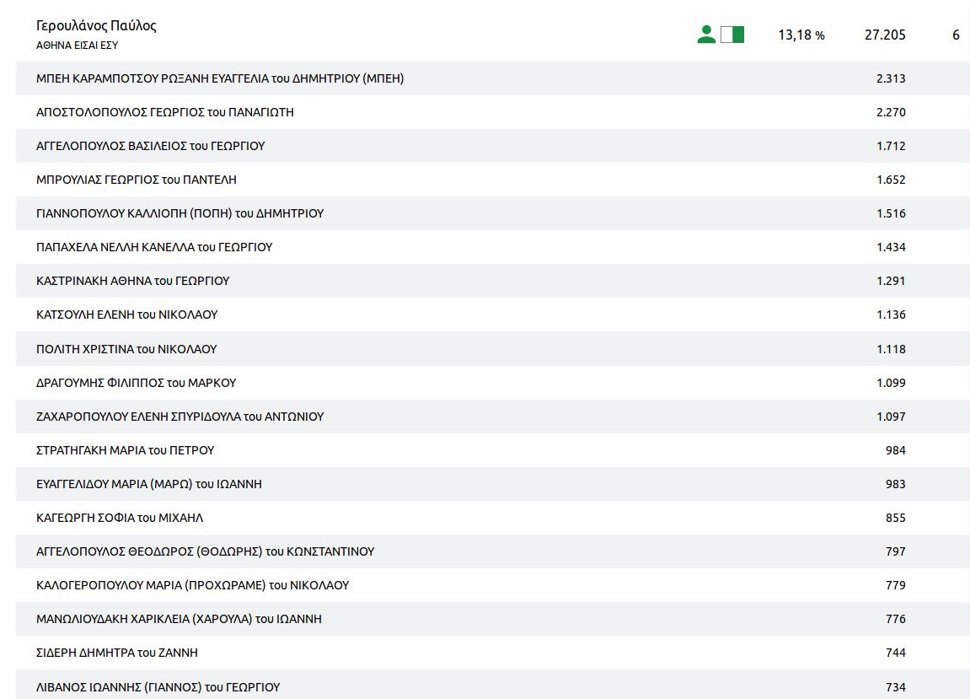
Task: Click vote count 2.270
Action: (x=891, y=112)
